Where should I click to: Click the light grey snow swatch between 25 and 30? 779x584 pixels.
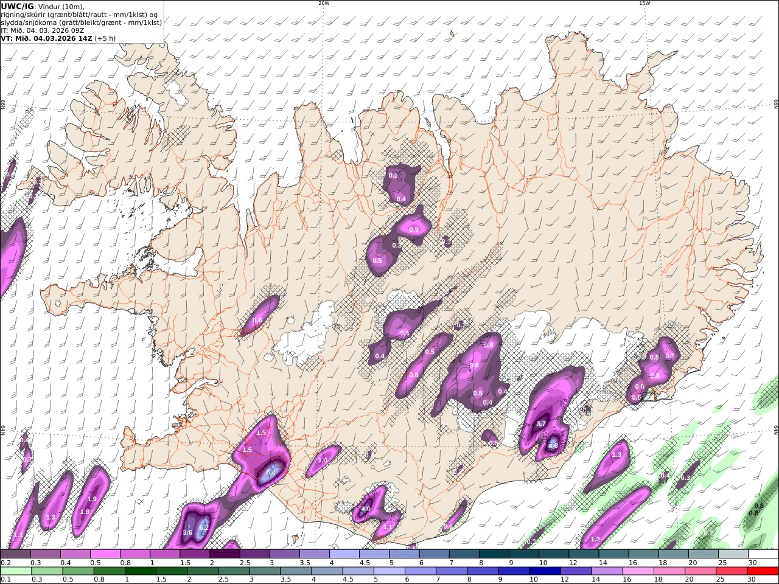(x=733, y=554)
